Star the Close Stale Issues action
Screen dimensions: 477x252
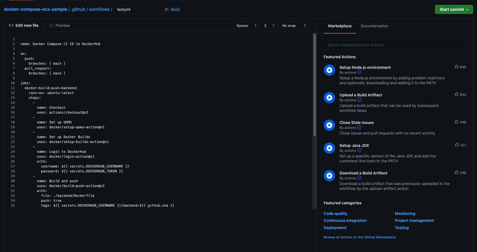pyautogui.click(x=457, y=122)
